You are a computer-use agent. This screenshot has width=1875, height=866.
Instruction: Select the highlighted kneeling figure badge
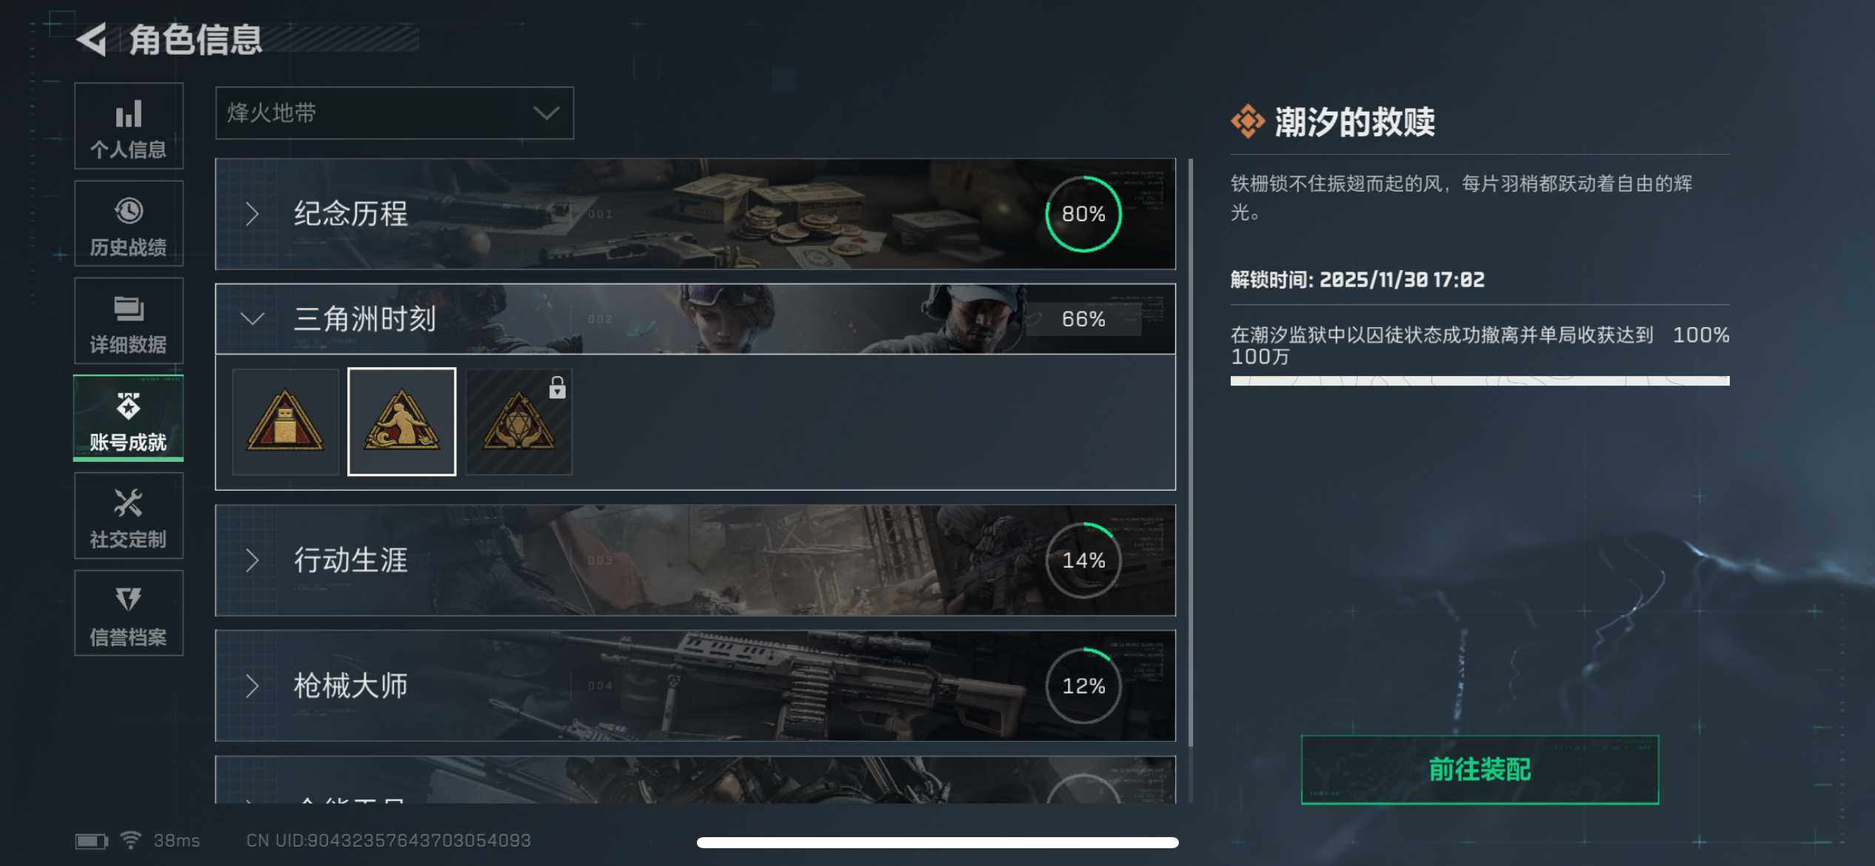[402, 421]
